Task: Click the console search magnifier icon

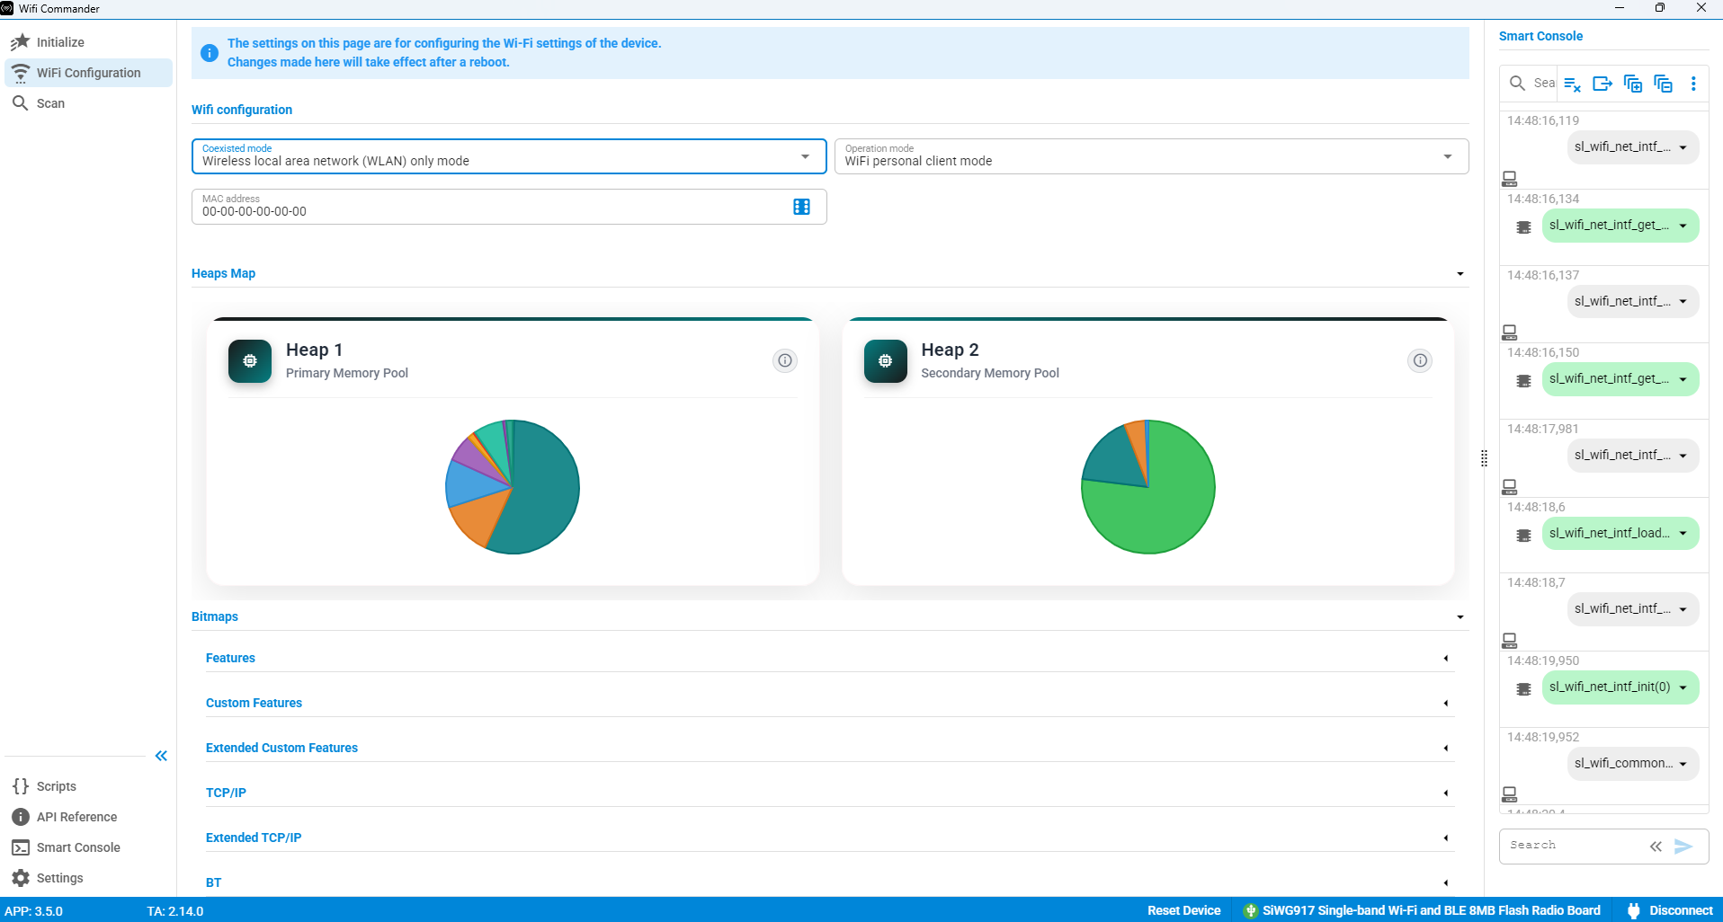Action: coord(1517,84)
